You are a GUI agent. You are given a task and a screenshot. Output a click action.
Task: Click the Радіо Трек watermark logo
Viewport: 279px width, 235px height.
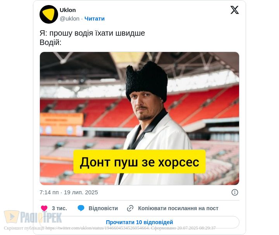click(33, 217)
